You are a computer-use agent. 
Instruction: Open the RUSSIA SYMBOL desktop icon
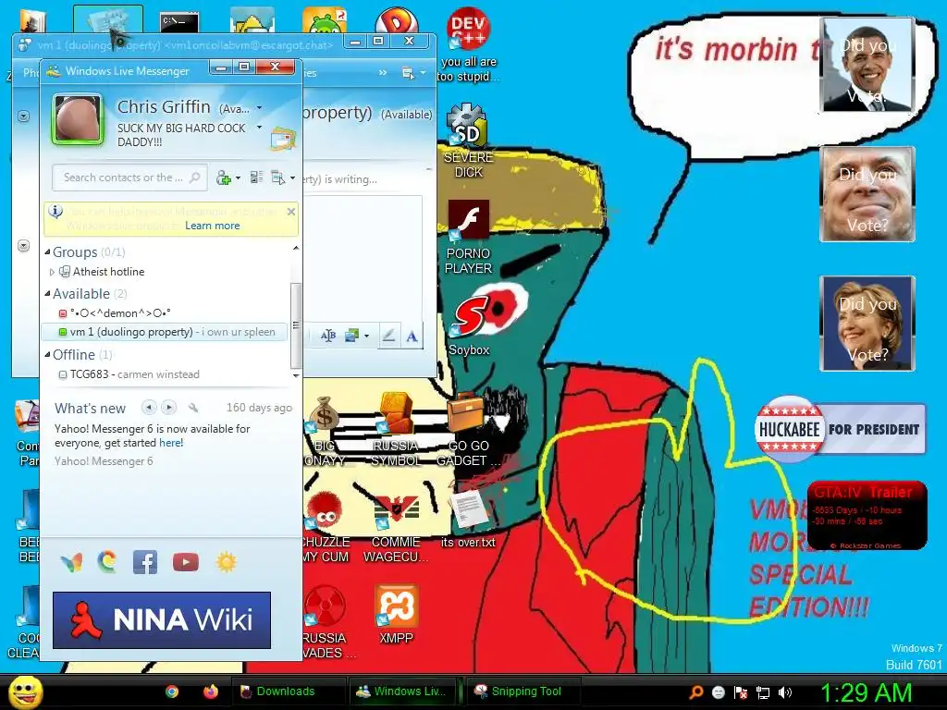coord(396,430)
